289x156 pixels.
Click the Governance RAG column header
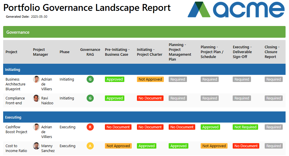90,52
